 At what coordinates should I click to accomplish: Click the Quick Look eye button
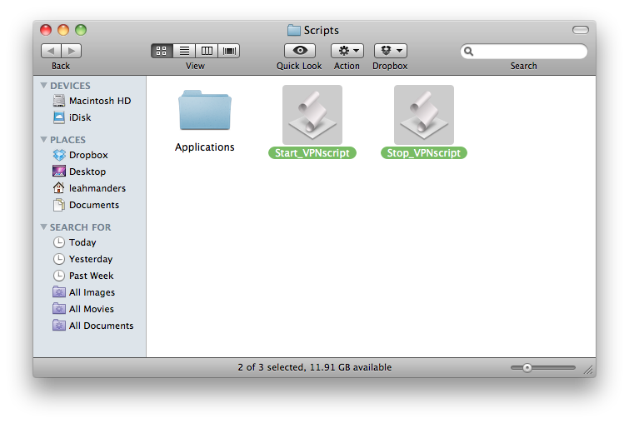point(299,51)
